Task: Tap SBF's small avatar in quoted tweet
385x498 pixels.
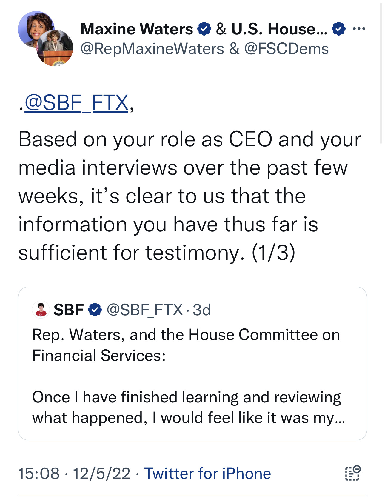Action: click(x=41, y=310)
